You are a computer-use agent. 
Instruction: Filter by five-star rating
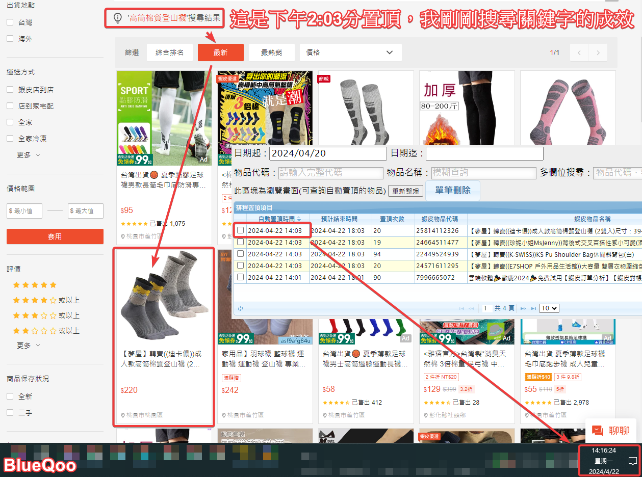point(35,285)
